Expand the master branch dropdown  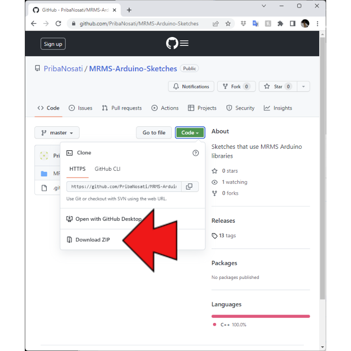coord(57,132)
